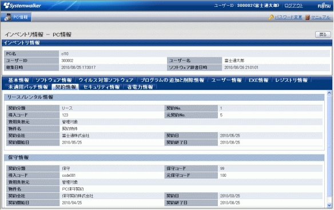Click the lease 物件名 value 契約物件
The width and height of the screenshot is (334, 210).
pos(70,129)
